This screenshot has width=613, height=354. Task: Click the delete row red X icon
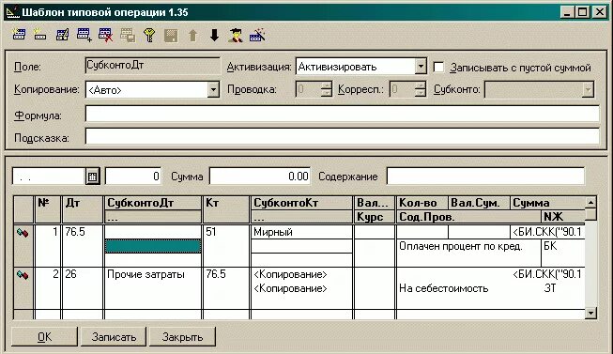pyautogui.click(x=105, y=35)
